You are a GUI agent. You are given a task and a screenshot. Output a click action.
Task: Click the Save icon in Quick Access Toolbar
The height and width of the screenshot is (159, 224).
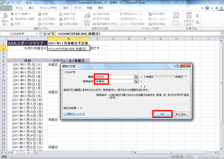click(x=8, y=2)
